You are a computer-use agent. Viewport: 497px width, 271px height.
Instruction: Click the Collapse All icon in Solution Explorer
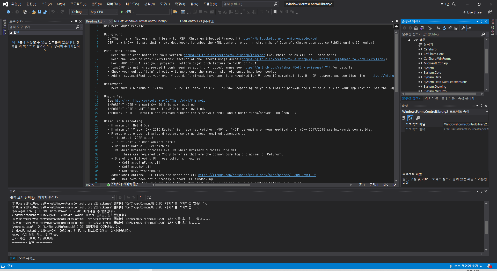pos(450,28)
